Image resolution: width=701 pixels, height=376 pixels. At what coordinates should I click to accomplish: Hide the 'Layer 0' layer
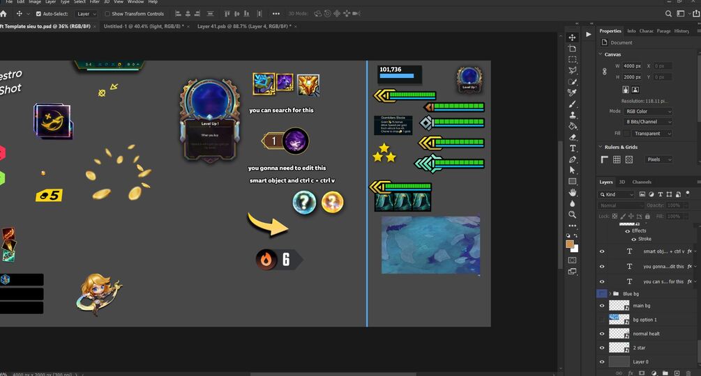[x=602, y=362]
